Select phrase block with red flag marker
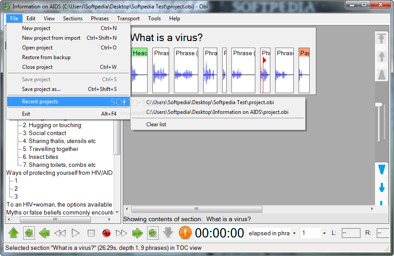 click(x=265, y=70)
